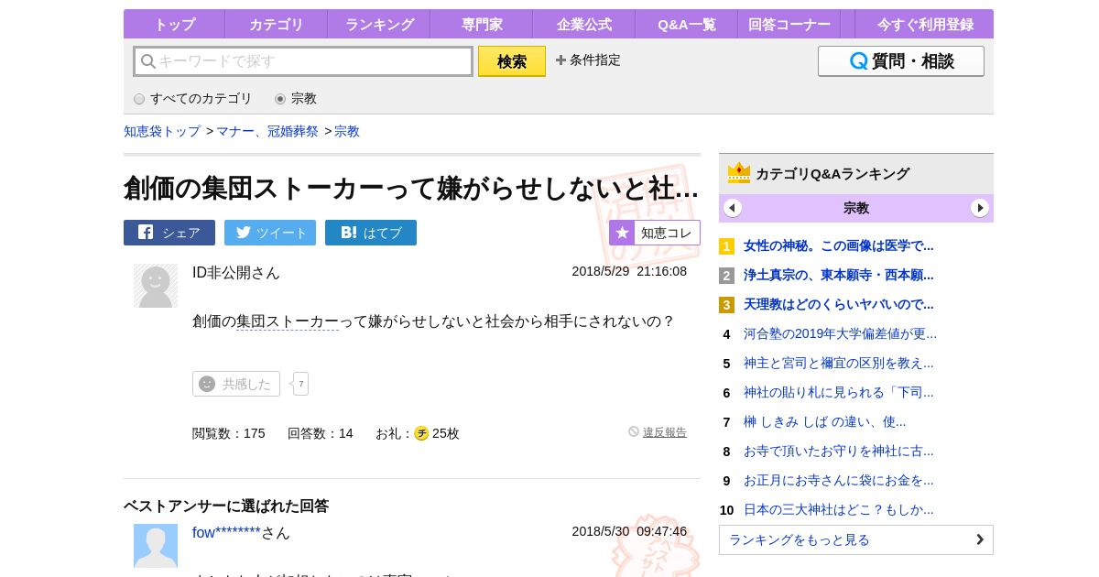Tweet the question via ツイート button
This screenshot has height=577, width=1099.
click(x=270, y=233)
